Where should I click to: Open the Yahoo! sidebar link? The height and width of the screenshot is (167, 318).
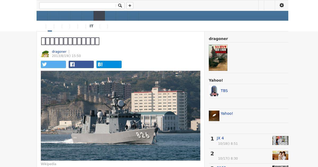(227, 113)
